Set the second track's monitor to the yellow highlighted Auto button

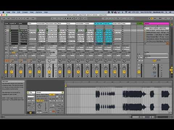(13, 53)
